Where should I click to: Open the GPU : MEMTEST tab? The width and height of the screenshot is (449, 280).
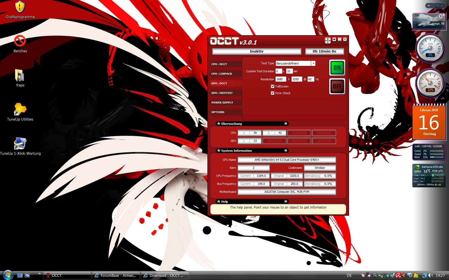pos(226,93)
